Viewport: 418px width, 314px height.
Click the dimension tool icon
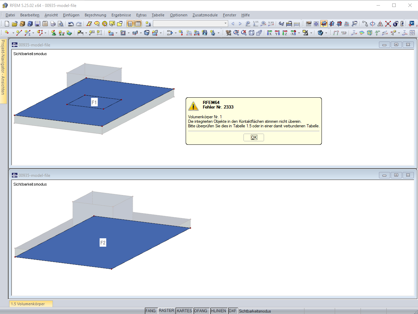pyautogui.click(x=80, y=33)
